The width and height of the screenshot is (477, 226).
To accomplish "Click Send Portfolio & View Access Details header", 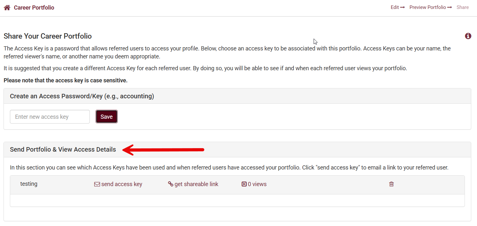I will pos(63,149).
